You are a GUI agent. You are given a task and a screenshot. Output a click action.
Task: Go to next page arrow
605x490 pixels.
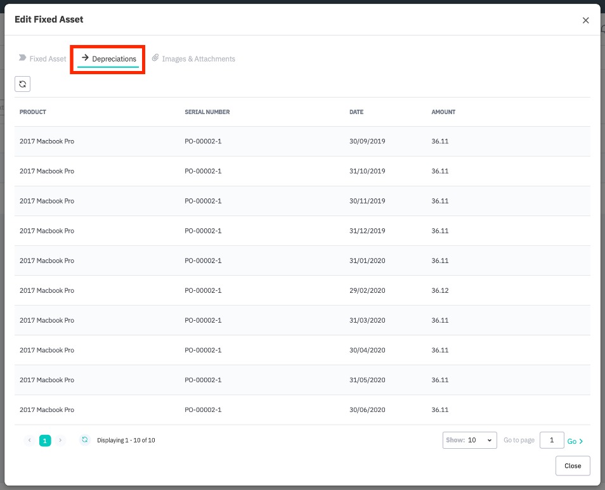pyautogui.click(x=60, y=440)
